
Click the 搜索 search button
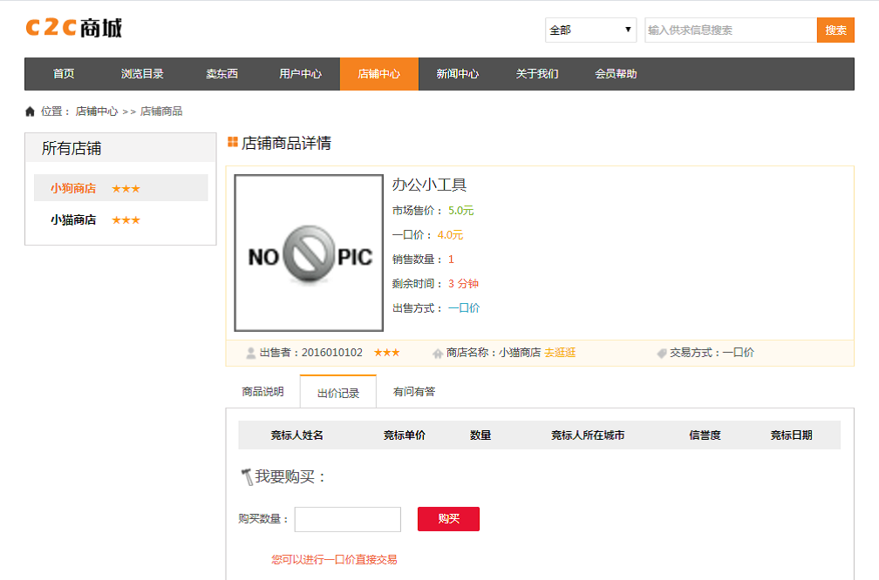pyautogui.click(x=835, y=30)
